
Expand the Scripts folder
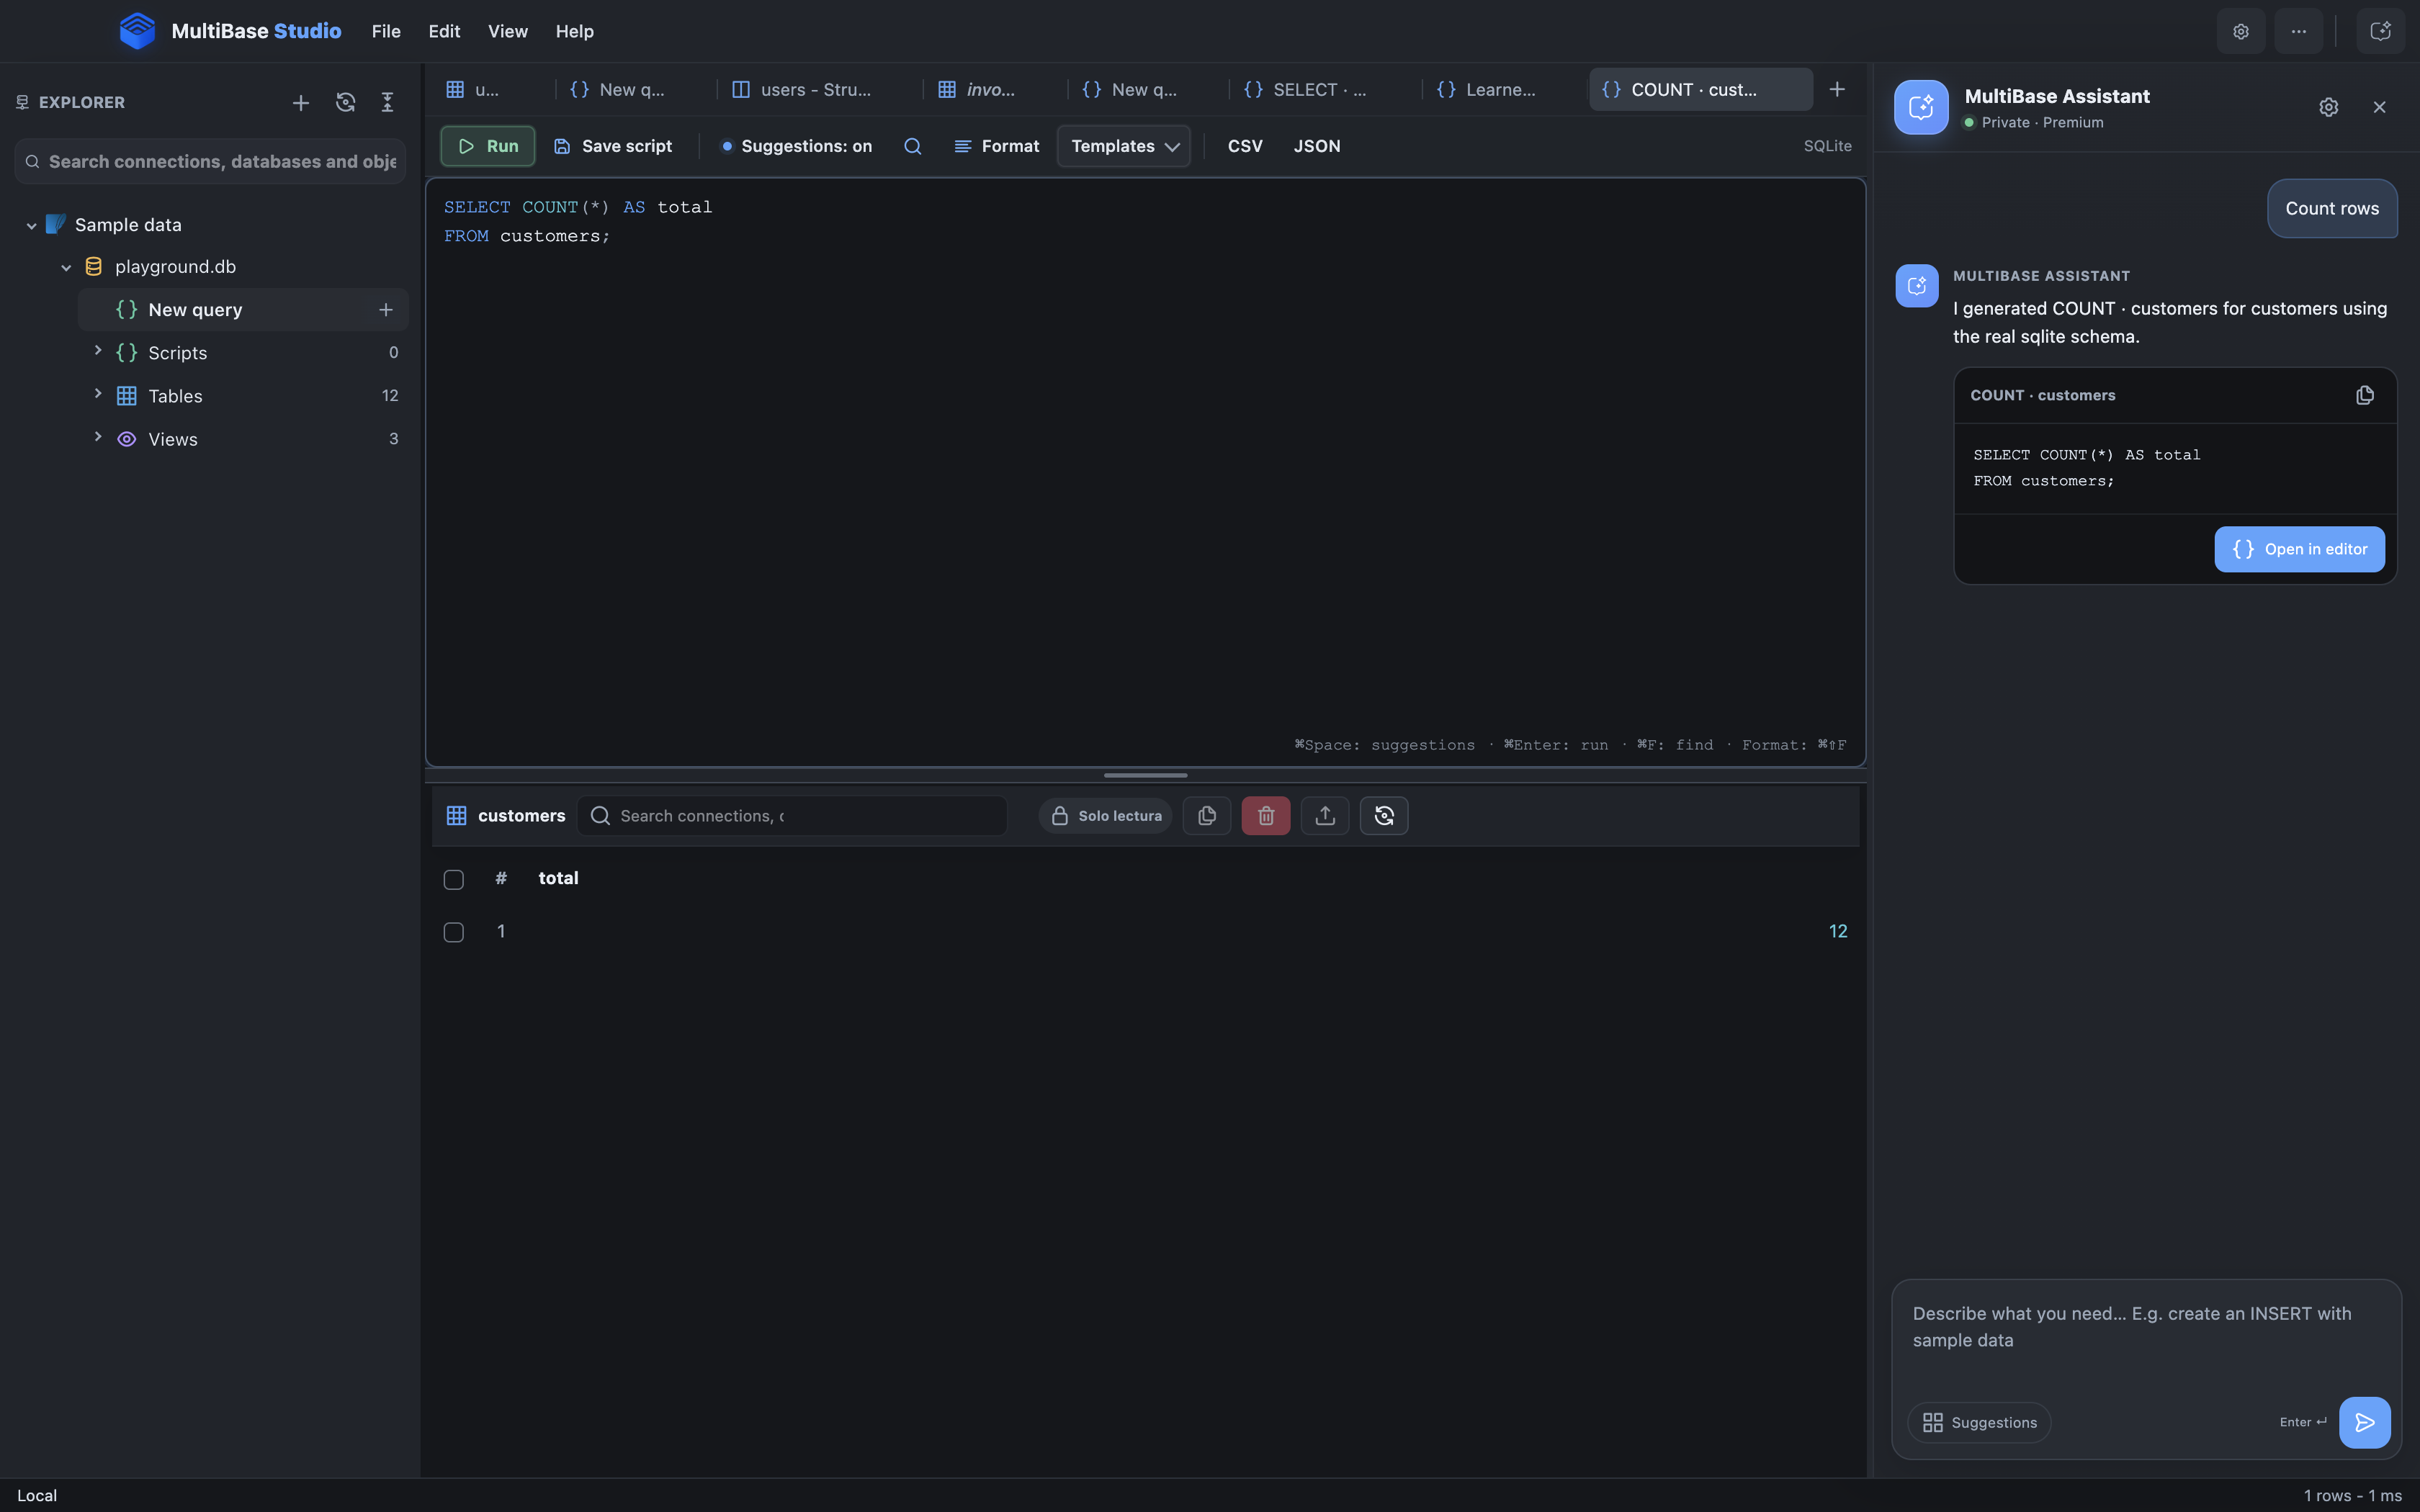98,351
